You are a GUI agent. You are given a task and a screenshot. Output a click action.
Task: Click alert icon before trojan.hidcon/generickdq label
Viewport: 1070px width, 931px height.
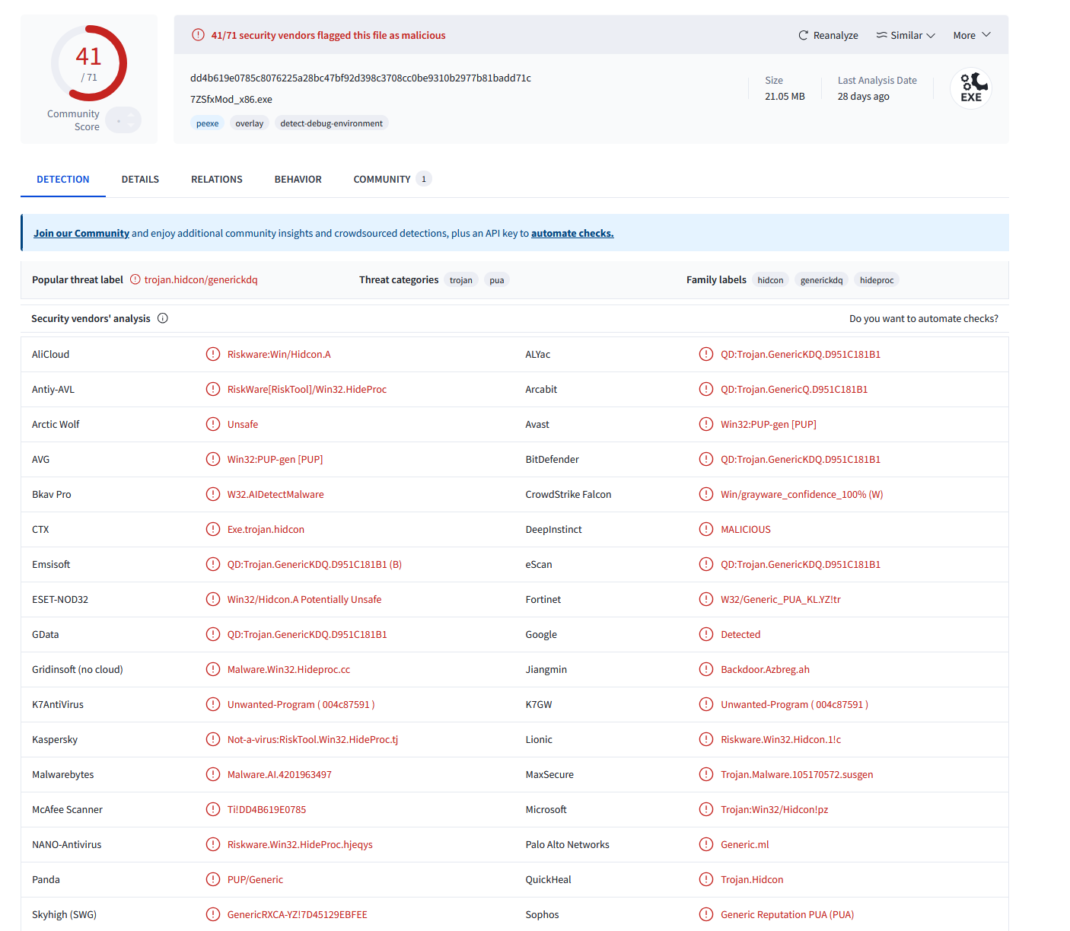click(135, 279)
